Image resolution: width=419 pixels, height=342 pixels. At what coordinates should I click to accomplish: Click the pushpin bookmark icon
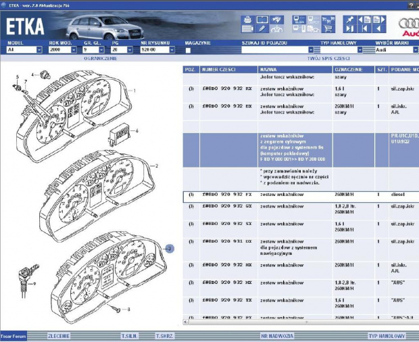pyautogui.click(x=350, y=20)
